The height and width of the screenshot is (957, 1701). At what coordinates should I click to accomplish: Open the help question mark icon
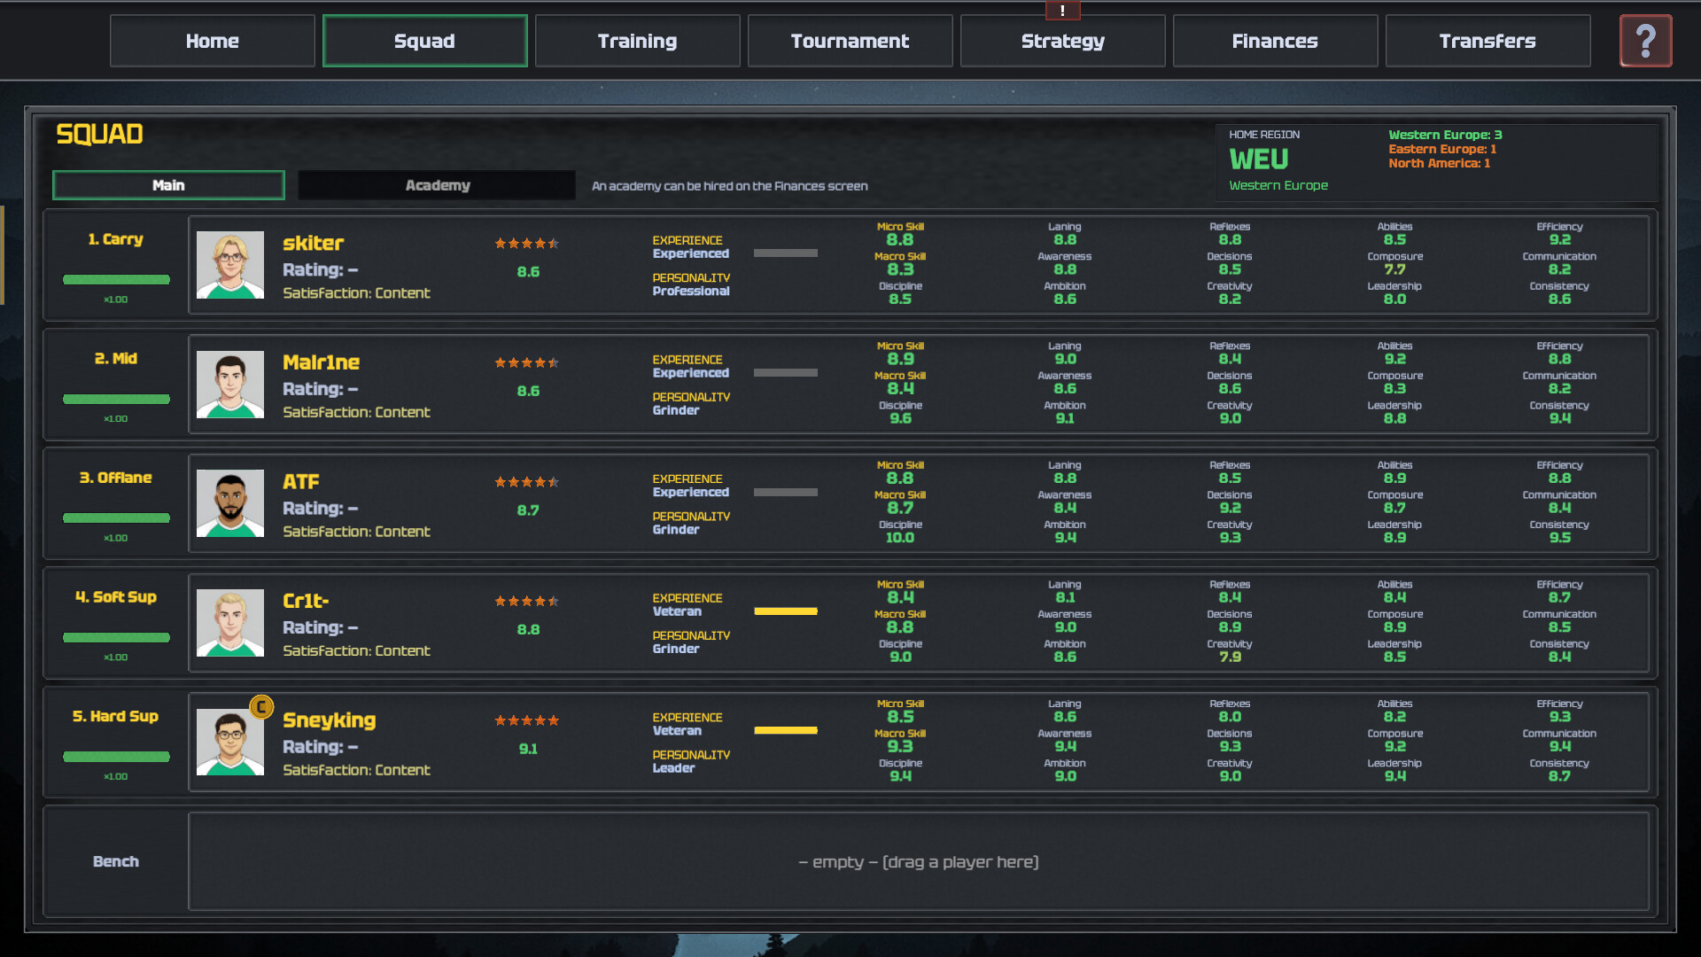click(x=1645, y=41)
